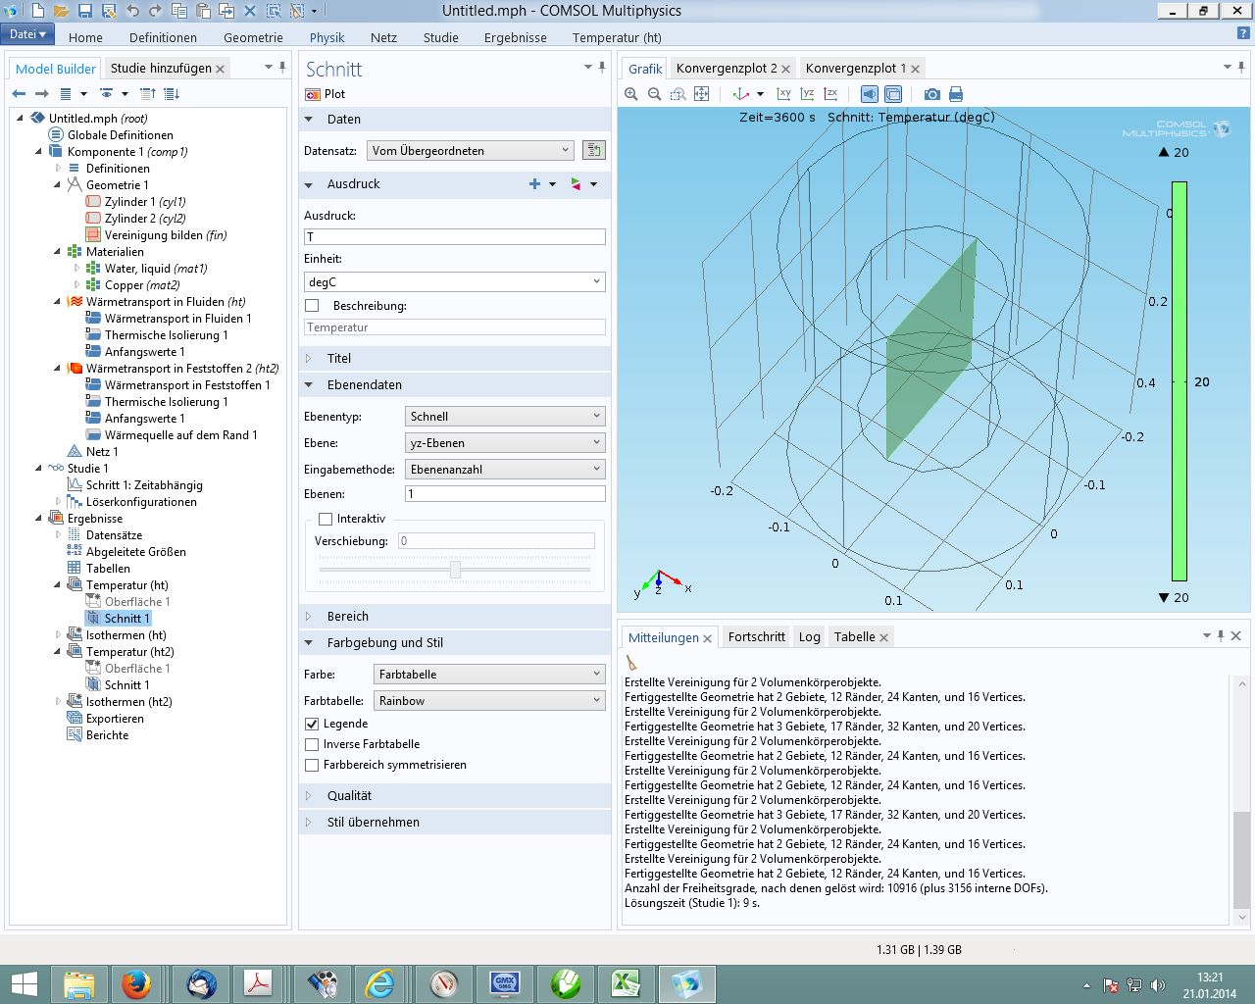Viewport: 1255px width, 1004px height.
Task: Open the Eingabemethode dropdown
Action: (x=505, y=469)
